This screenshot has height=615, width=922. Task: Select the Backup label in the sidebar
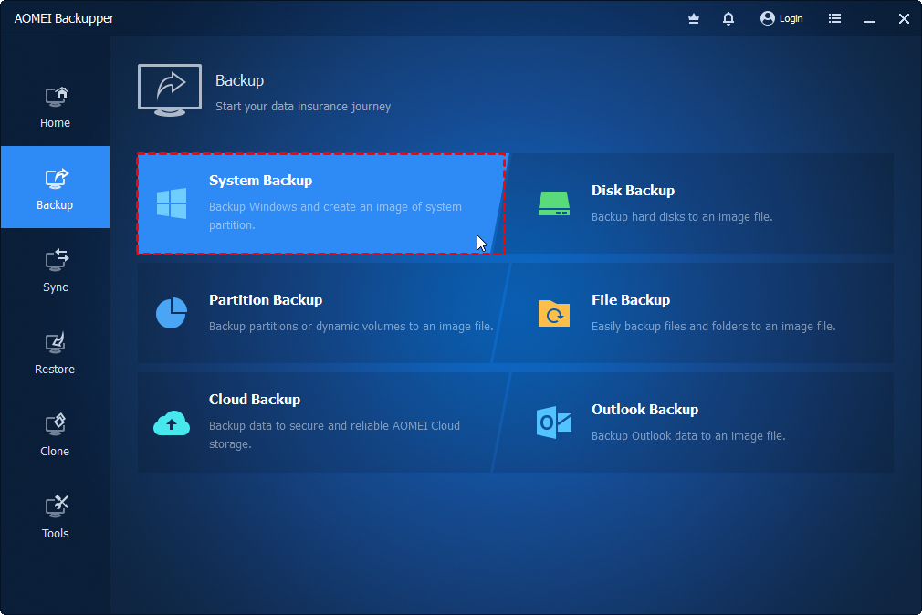55,205
